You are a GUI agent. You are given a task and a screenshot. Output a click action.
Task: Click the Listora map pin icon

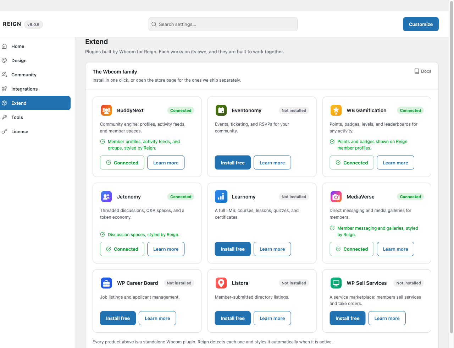[221, 283]
